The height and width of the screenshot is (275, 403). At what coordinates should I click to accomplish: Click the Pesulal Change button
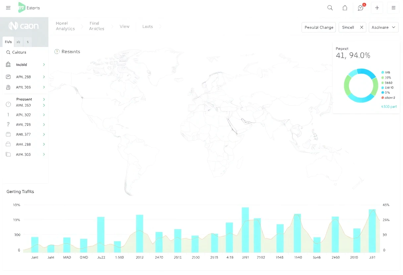coord(318,27)
